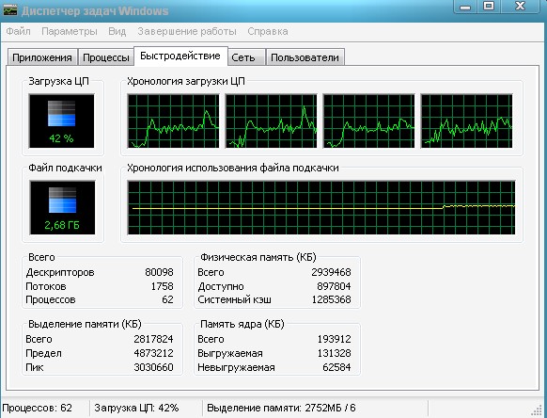Screen dimensions: 547x418
Task: Click the status bar Выделение памяти entry
Action: click(281, 408)
